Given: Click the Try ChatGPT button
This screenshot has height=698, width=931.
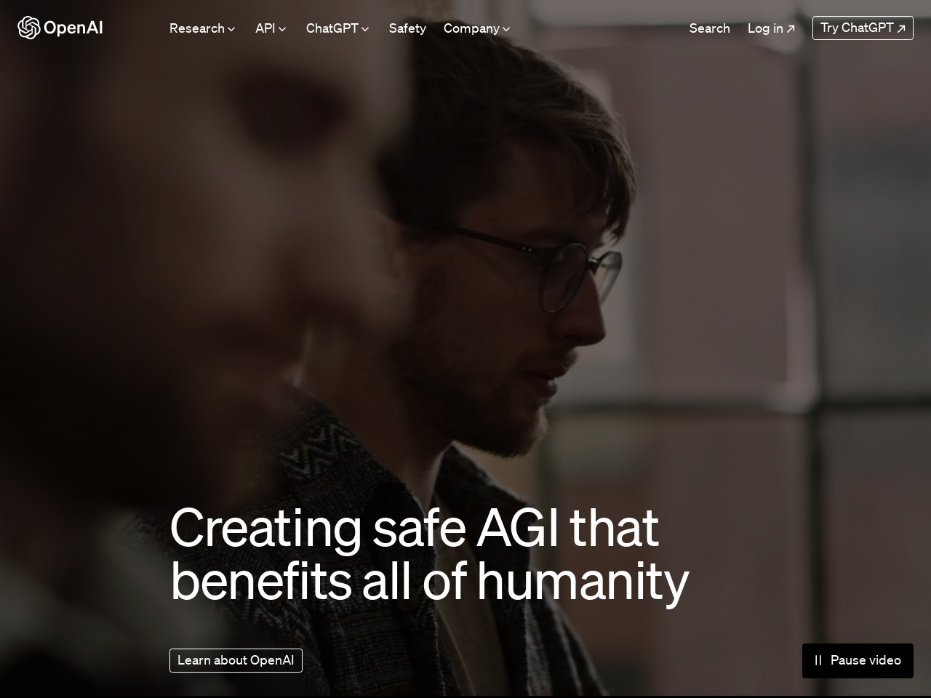Looking at the screenshot, I should (863, 28).
